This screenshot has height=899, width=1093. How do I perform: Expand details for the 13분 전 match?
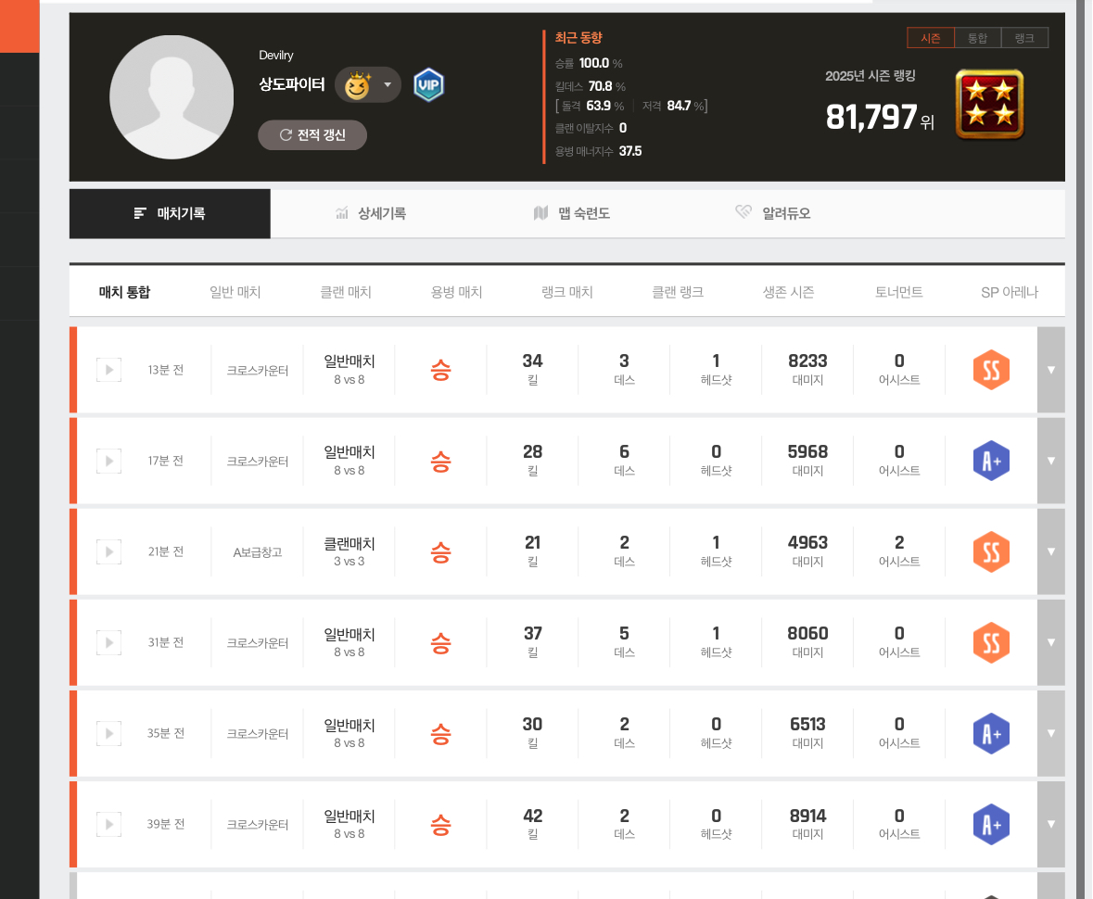click(1050, 370)
